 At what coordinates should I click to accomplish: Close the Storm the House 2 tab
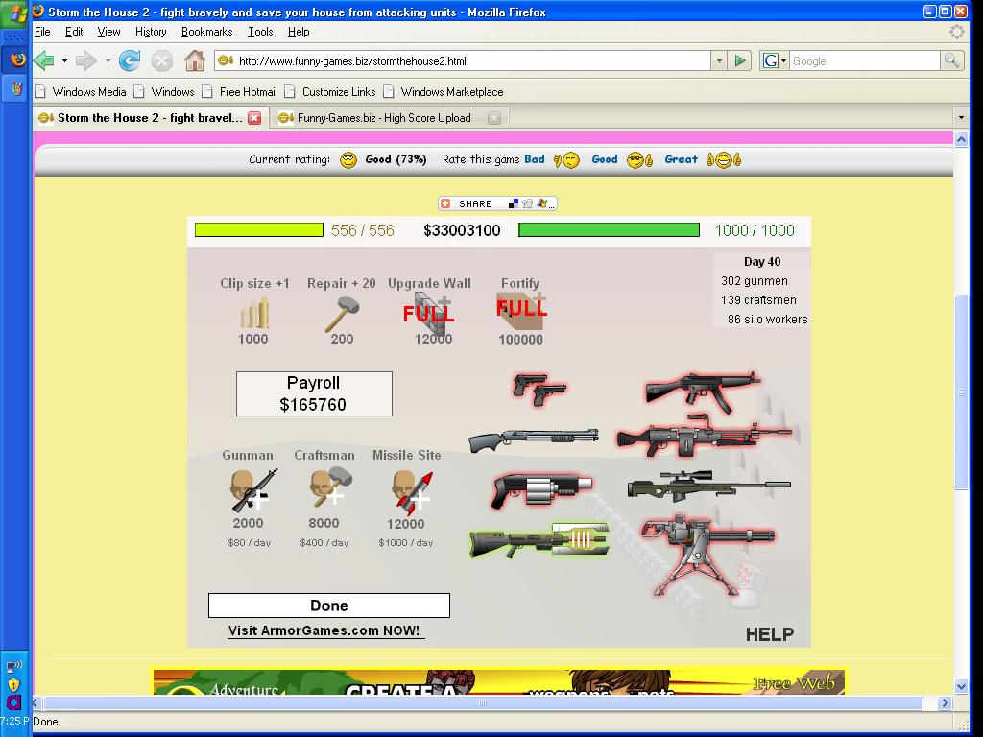pos(253,118)
